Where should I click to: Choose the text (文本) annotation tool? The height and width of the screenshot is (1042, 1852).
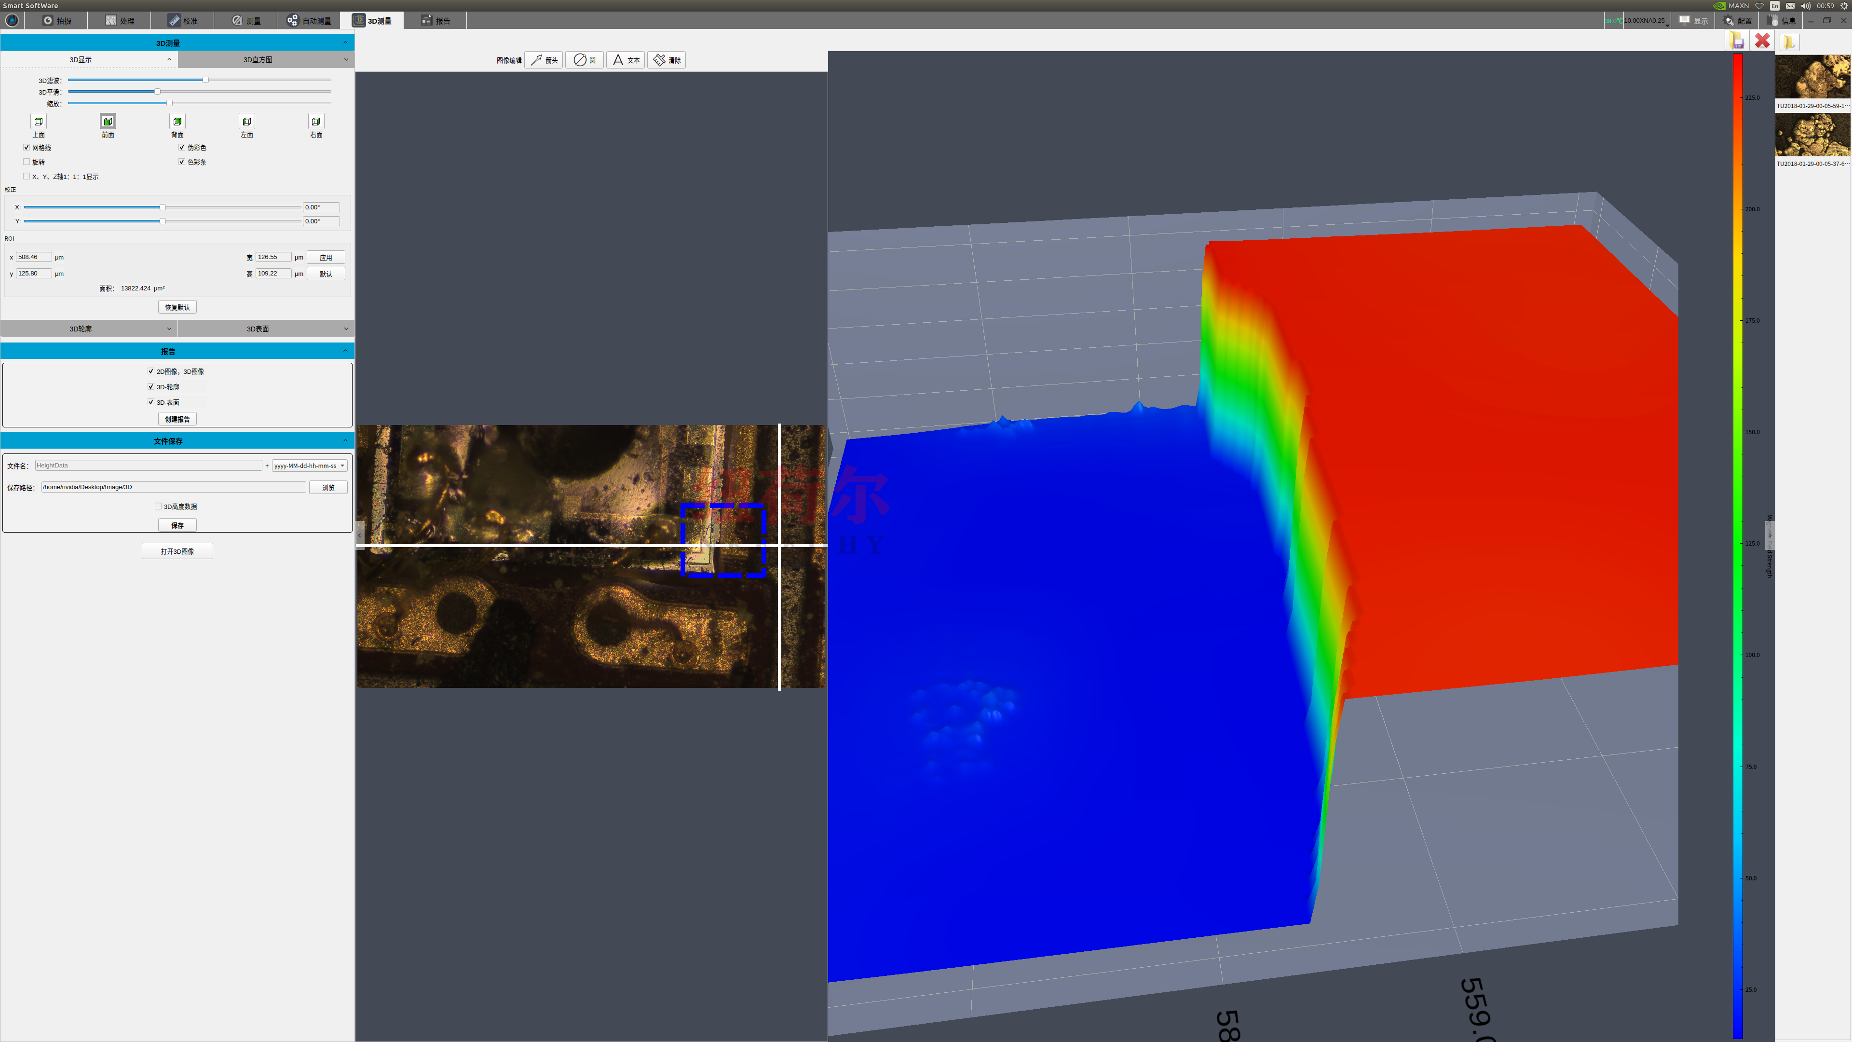pos(626,60)
